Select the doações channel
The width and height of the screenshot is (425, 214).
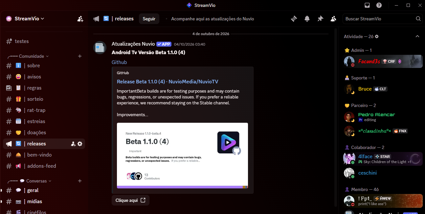(44, 133)
